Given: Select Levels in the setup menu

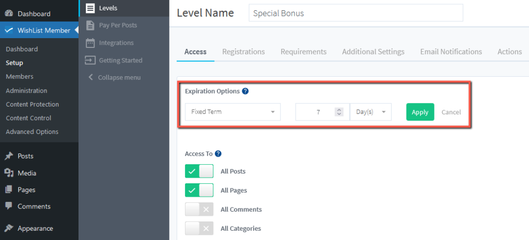Looking at the screenshot, I should [124, 8].
